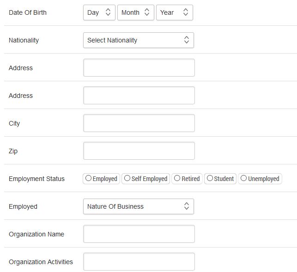Pick the Student radio button
This screenshot has height=272, width=297.
(x=210, y=178)
